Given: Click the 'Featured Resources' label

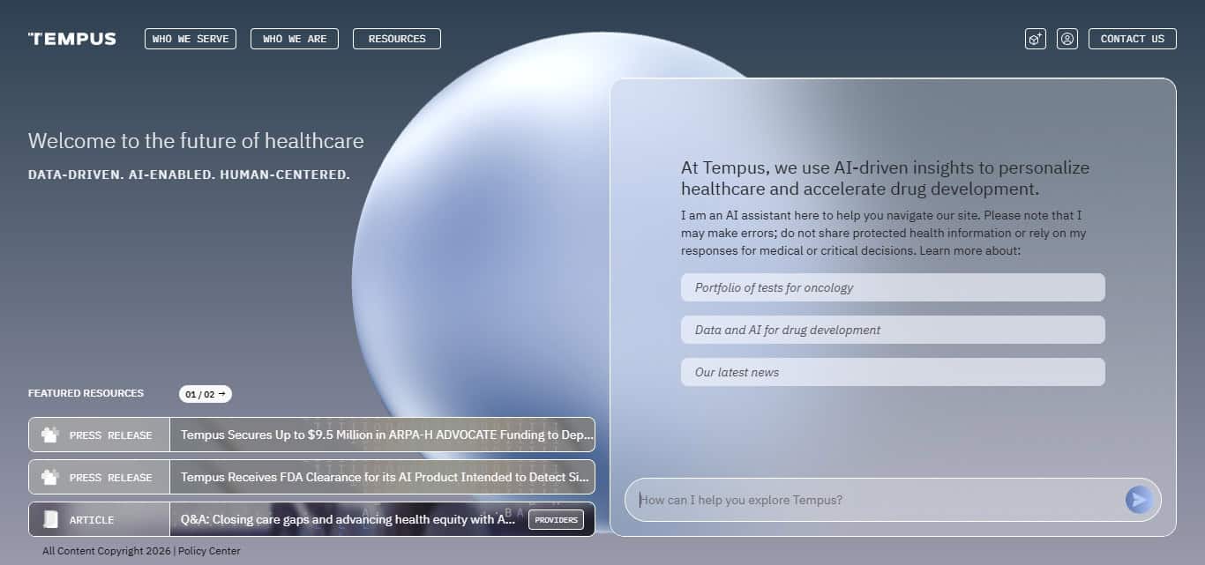Looking at the screenshot, I should click(86, 393).
